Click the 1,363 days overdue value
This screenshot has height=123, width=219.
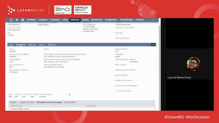tap(11, 62)
